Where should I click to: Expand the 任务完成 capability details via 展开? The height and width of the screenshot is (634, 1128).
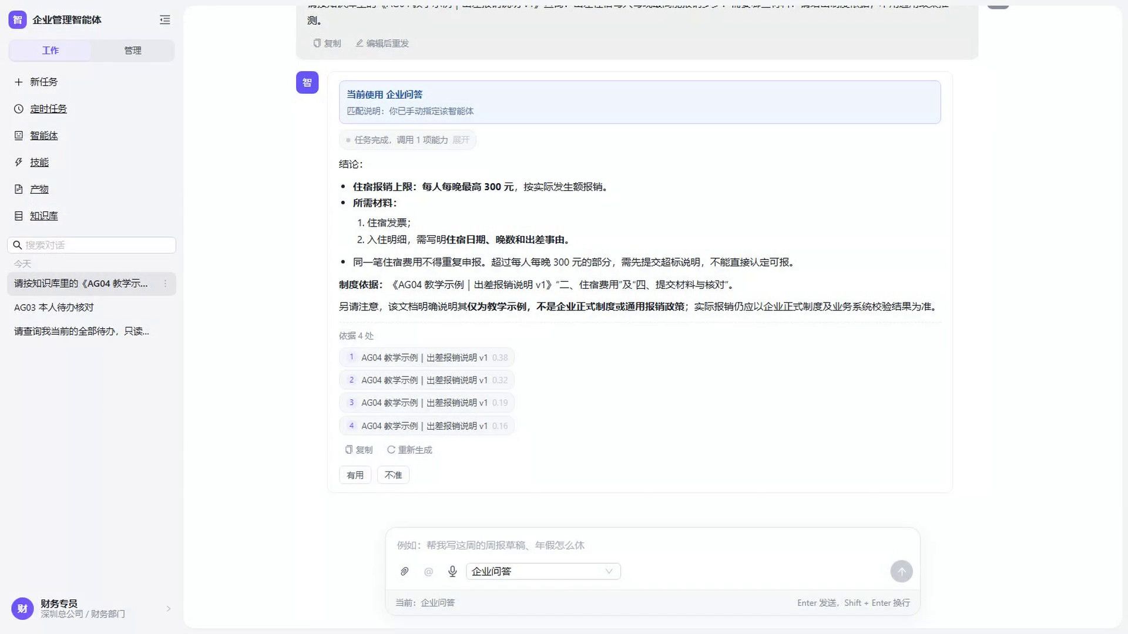click(x=461, y=140)
